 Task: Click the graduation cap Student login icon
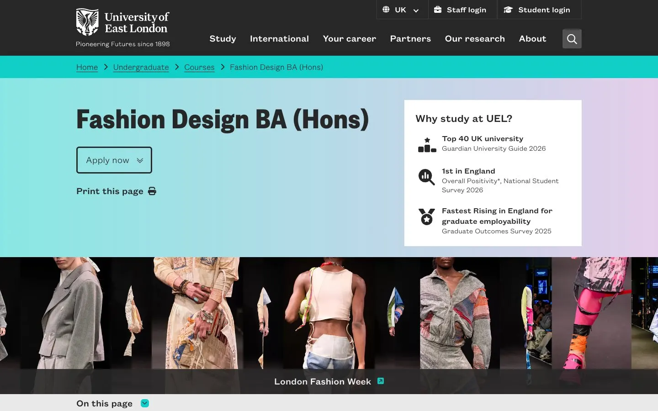click(508, 10)
